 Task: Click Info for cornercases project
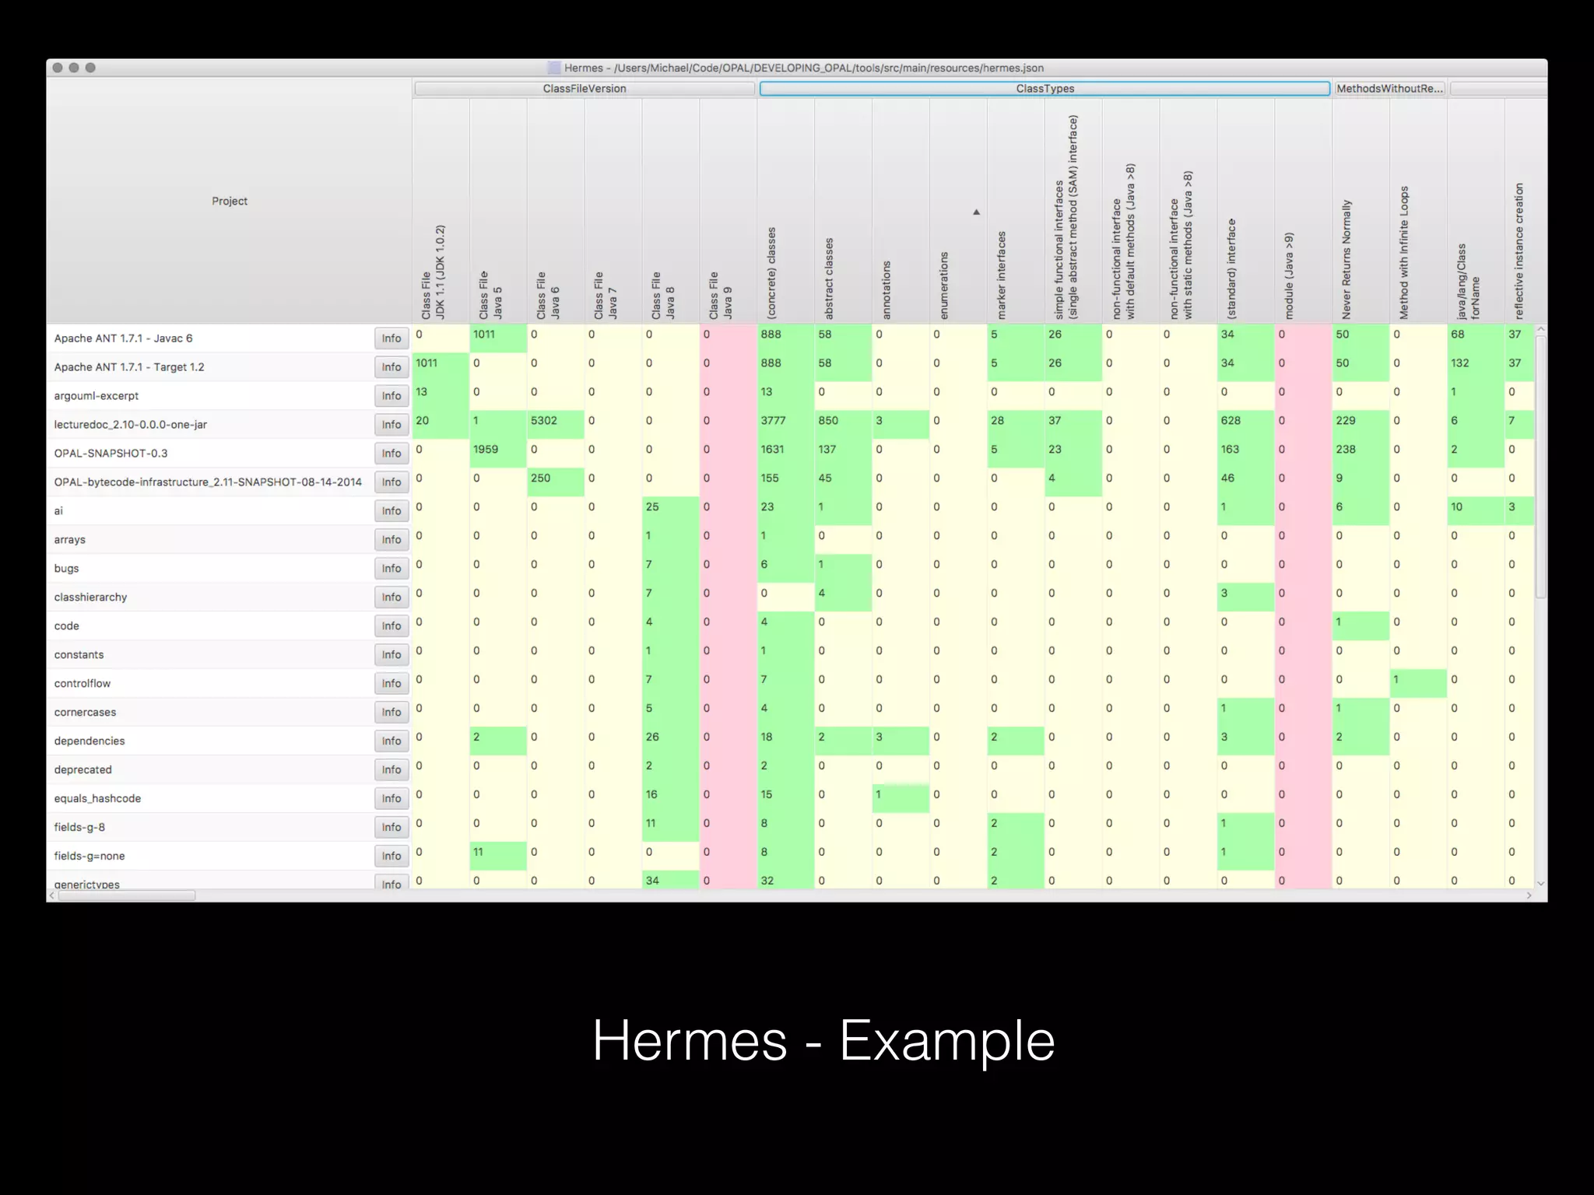391,713
